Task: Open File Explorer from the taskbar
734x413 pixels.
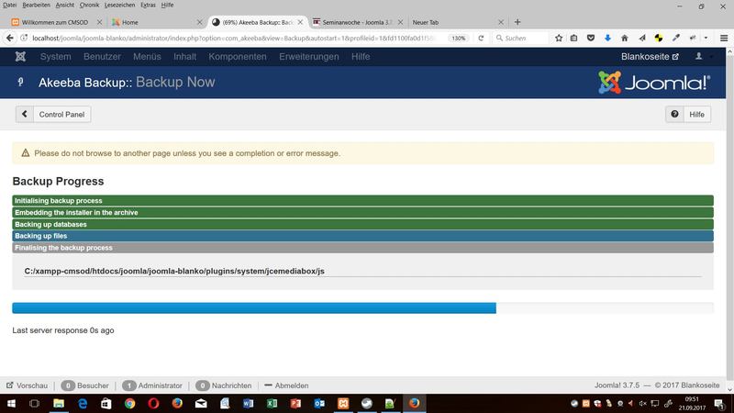Action: (x=59, y=403)
